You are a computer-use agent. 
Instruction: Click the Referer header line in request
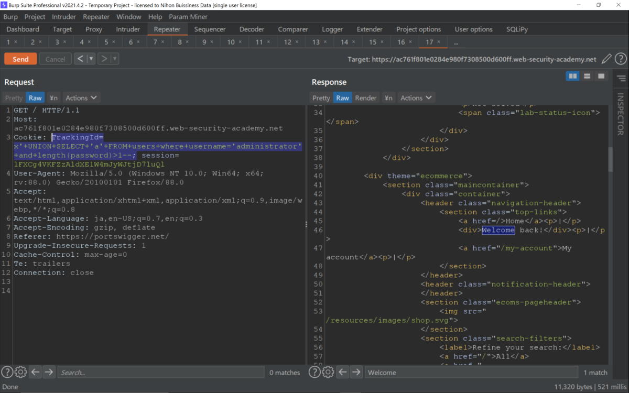pos(91,236)
